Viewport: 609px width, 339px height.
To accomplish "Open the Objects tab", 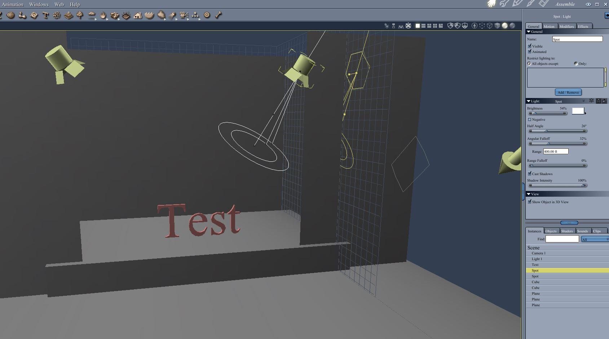I will pos(551,231).
